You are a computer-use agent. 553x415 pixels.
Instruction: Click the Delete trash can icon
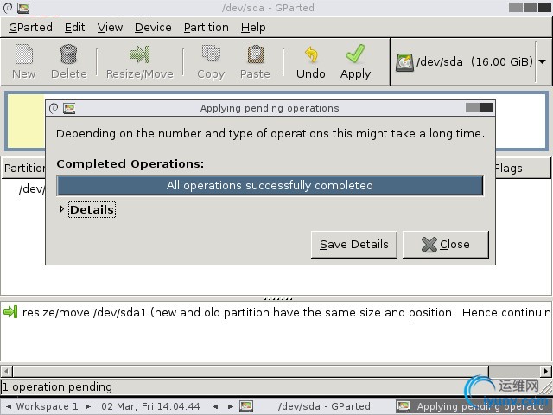69,54
